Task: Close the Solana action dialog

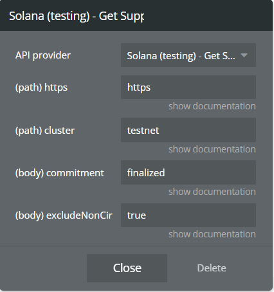Action: coord(127,268)
